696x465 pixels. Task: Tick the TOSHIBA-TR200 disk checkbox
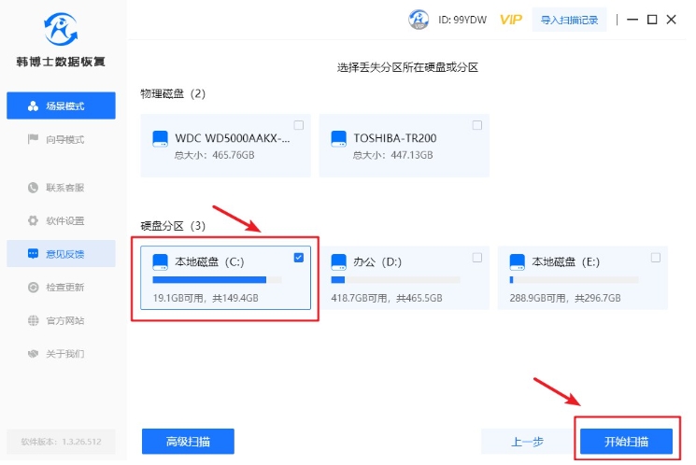[477, 125]
